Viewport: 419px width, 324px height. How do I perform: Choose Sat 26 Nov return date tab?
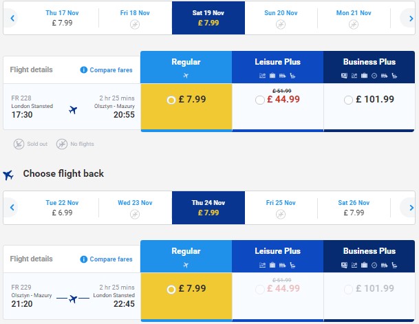click(x=354, y=208)
